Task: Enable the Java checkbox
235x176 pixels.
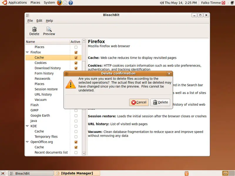Action: point(76,121)
